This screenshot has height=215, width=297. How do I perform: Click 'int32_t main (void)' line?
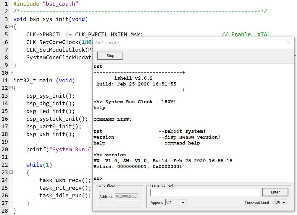[x=44, y=81]
